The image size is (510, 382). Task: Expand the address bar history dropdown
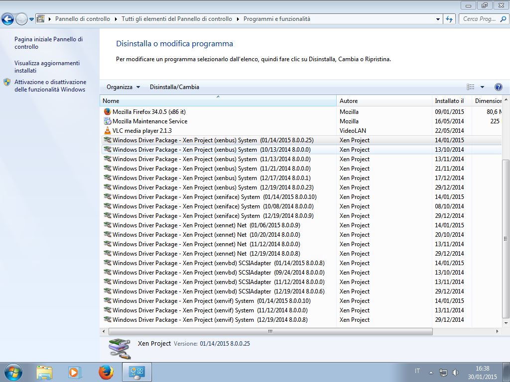tap(438, 19)
